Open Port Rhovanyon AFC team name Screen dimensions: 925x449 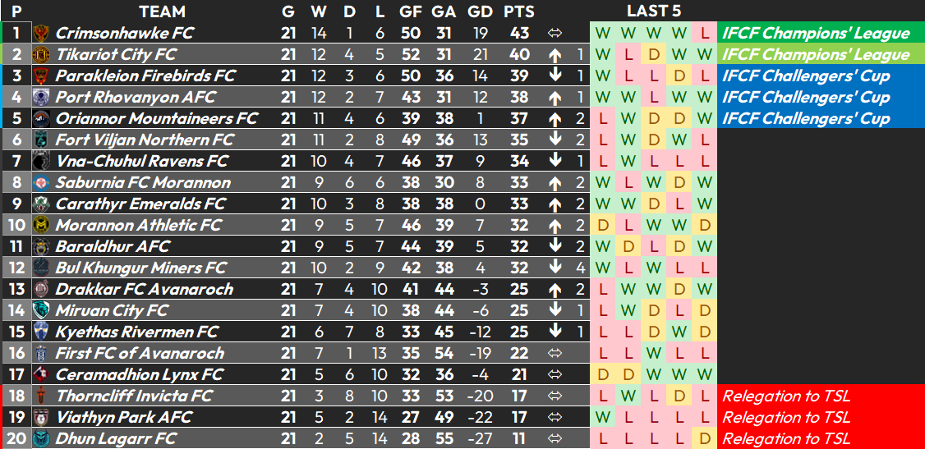tap(136, 97)
